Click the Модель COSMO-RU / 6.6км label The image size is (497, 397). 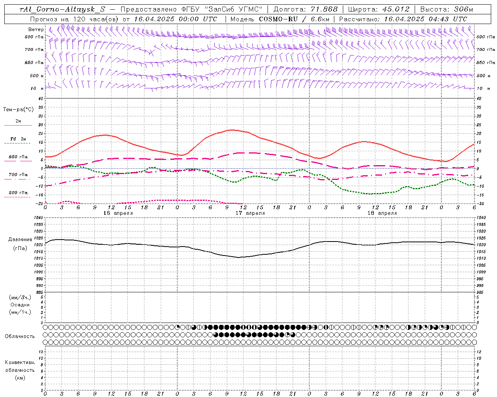click(x=280, y=19)
